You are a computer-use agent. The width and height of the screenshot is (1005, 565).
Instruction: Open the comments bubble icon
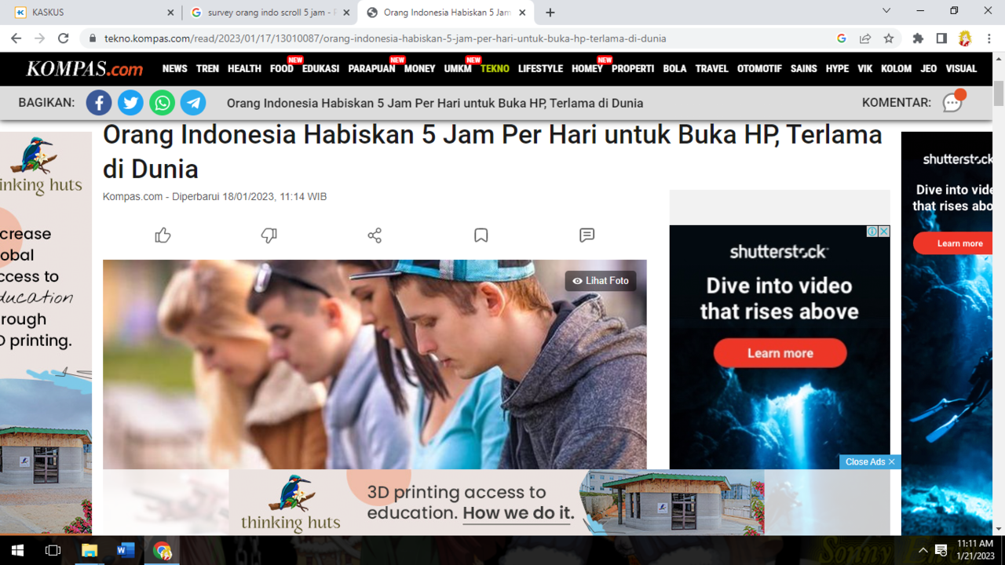(953, 102)
